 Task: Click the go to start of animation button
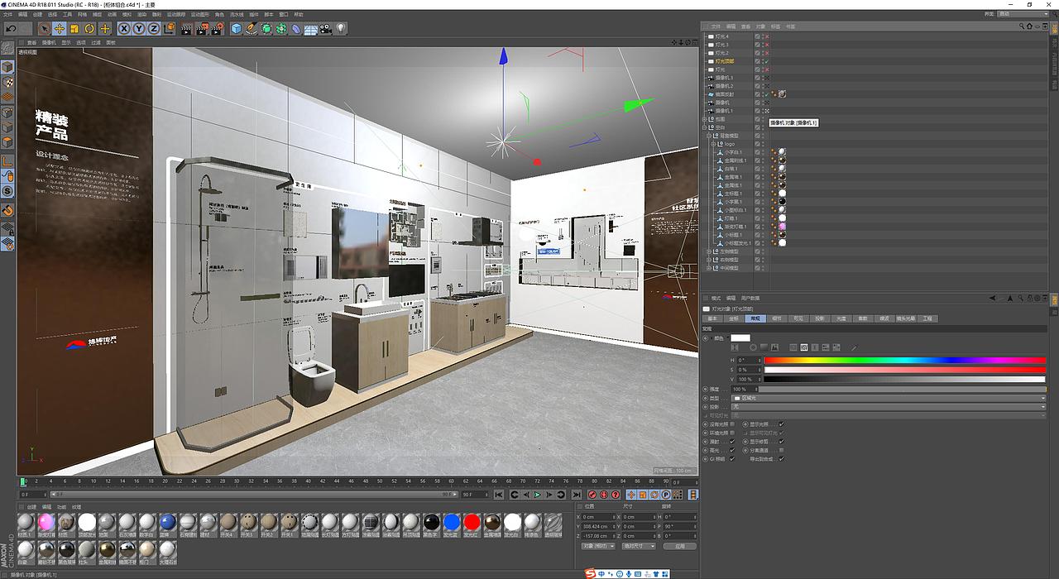pyautogui.click(x=500, y=495)
